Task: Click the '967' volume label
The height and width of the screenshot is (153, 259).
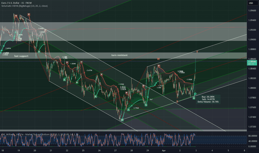Action: (151, 99)
